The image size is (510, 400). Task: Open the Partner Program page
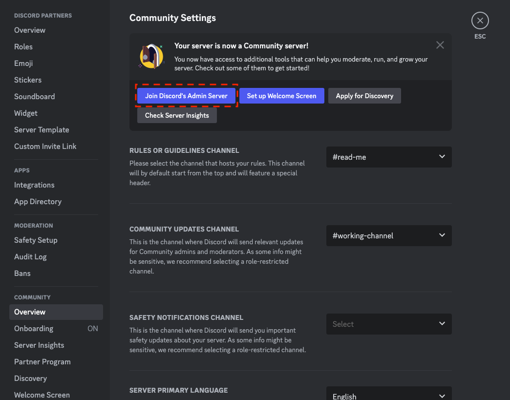click(x=42, y=362)
